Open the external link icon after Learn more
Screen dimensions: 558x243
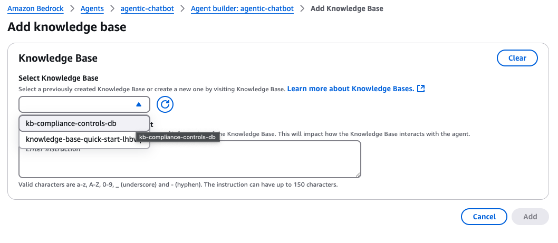pos(421,89)
